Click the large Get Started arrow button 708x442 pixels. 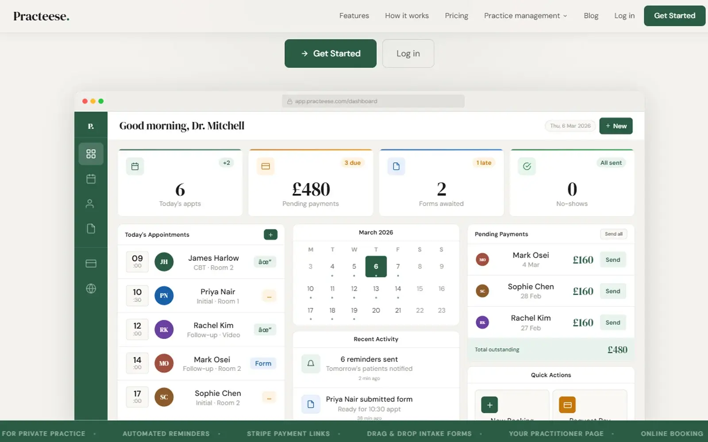pos(331,53)
